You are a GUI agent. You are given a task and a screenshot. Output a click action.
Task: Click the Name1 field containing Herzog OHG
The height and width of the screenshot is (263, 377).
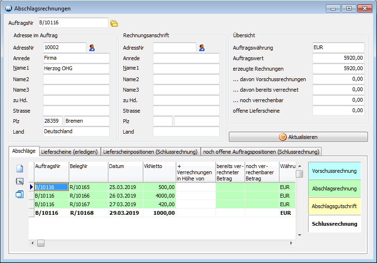click(76, 68)
